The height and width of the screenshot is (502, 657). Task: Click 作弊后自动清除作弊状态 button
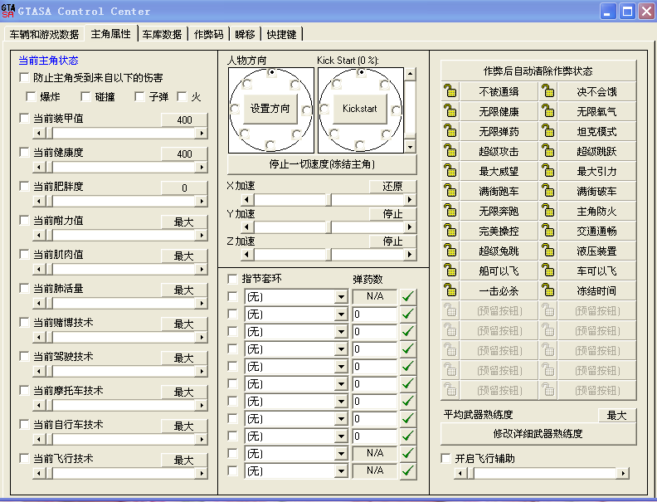(x=538, y=71)
